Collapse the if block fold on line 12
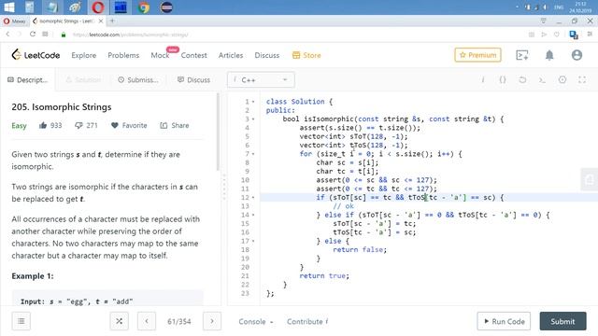 point(253,197)
